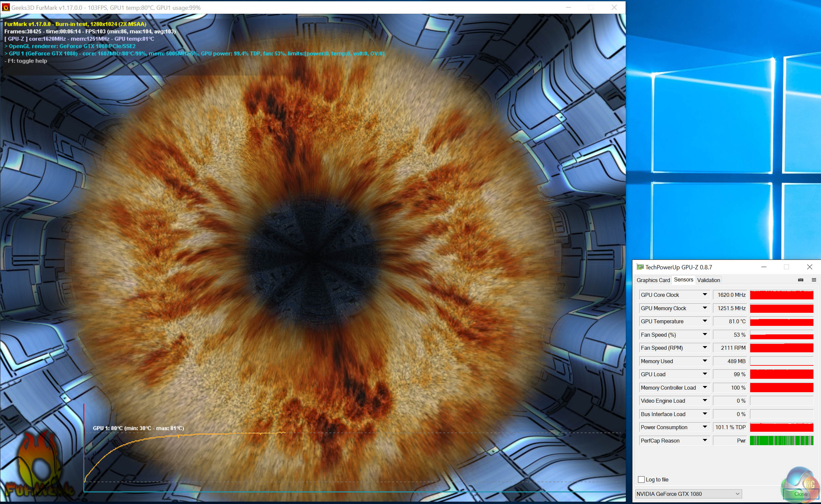Click the GPU-Z title bar app icon
The image size is (821, 504).
(x=640, y=267)
